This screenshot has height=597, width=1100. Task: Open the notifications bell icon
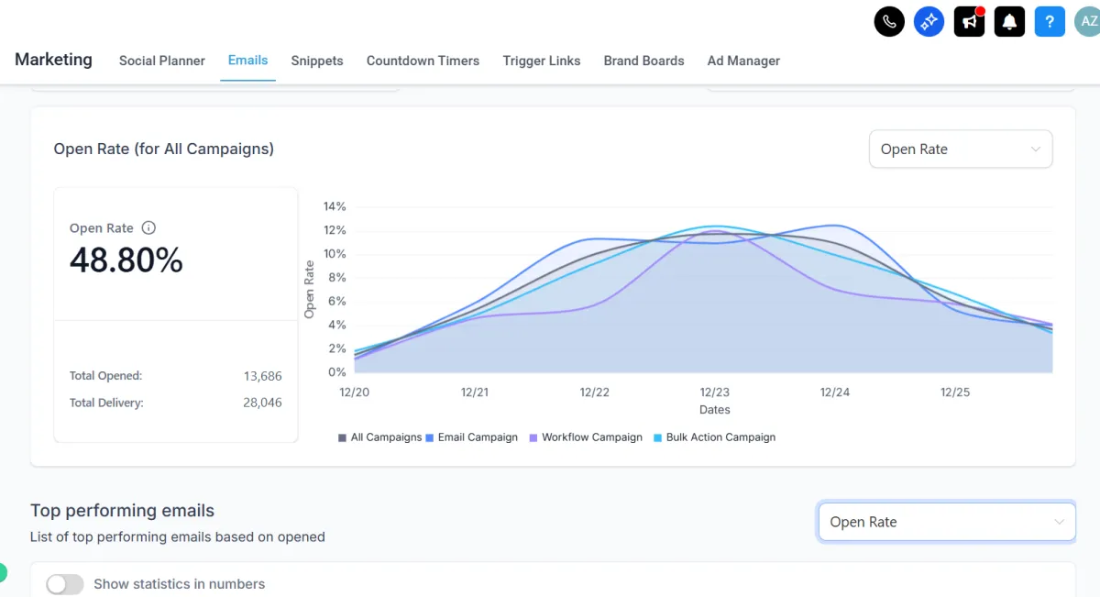click(x=1009, y=21)
